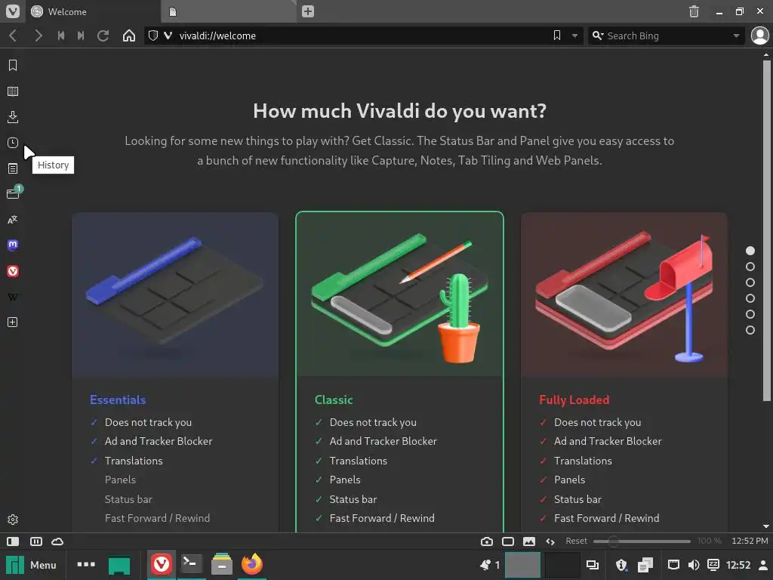Expand the search field history dropdown

coord(736,35)
